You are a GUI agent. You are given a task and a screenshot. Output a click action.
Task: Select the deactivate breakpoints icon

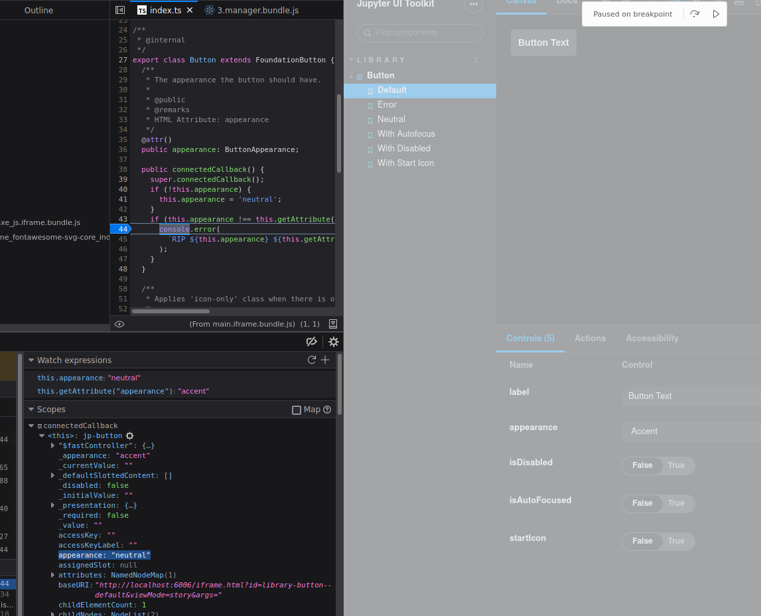click(312, 341)
